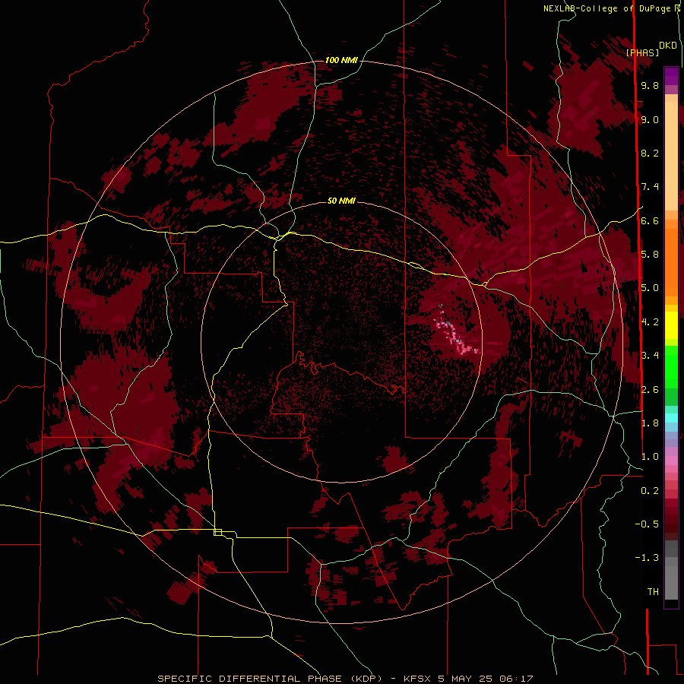This screenshot has width=684, height=684.
Task: Click the "DKD" label above the color scale
Action: 667,46
